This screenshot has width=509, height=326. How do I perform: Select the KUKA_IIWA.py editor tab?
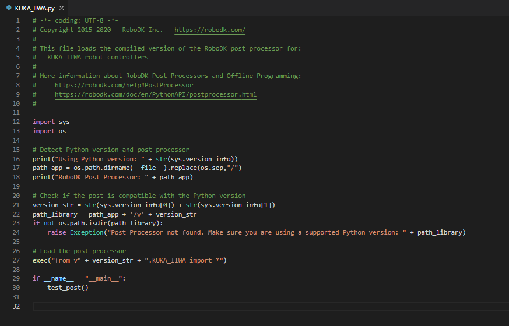35,8
